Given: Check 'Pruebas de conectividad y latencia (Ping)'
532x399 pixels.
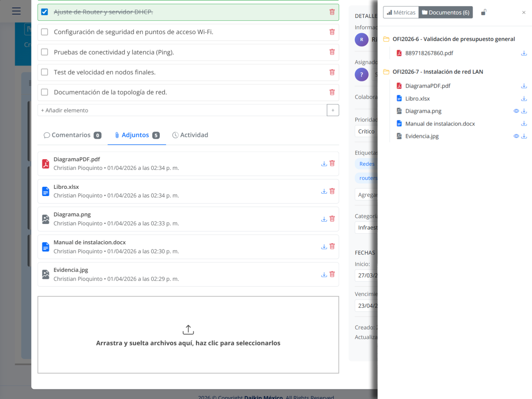Looking at the screenshot, I should pyautogui.click(x=45, y=52).
